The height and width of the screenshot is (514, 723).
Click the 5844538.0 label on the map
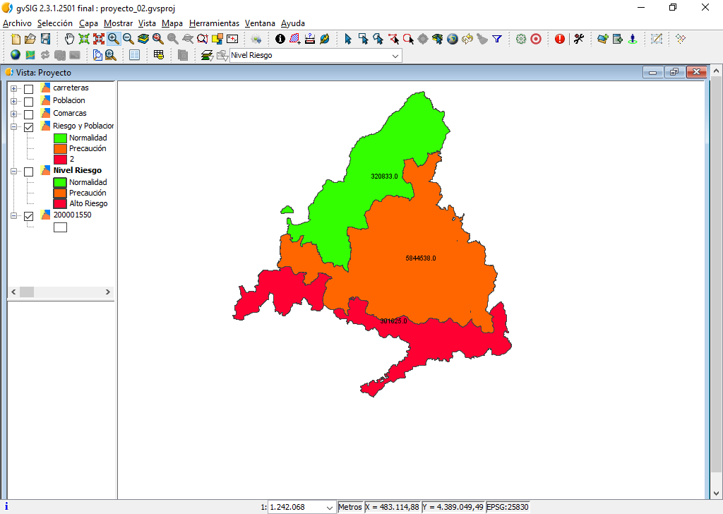pos(421,258)
